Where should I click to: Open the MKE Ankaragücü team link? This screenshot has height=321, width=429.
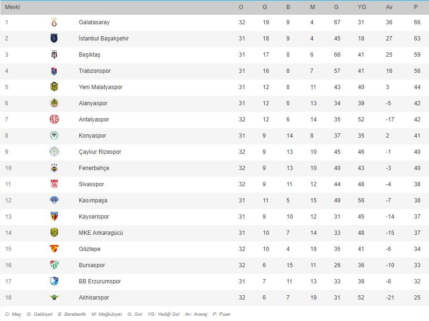click(x=101, y=233)
